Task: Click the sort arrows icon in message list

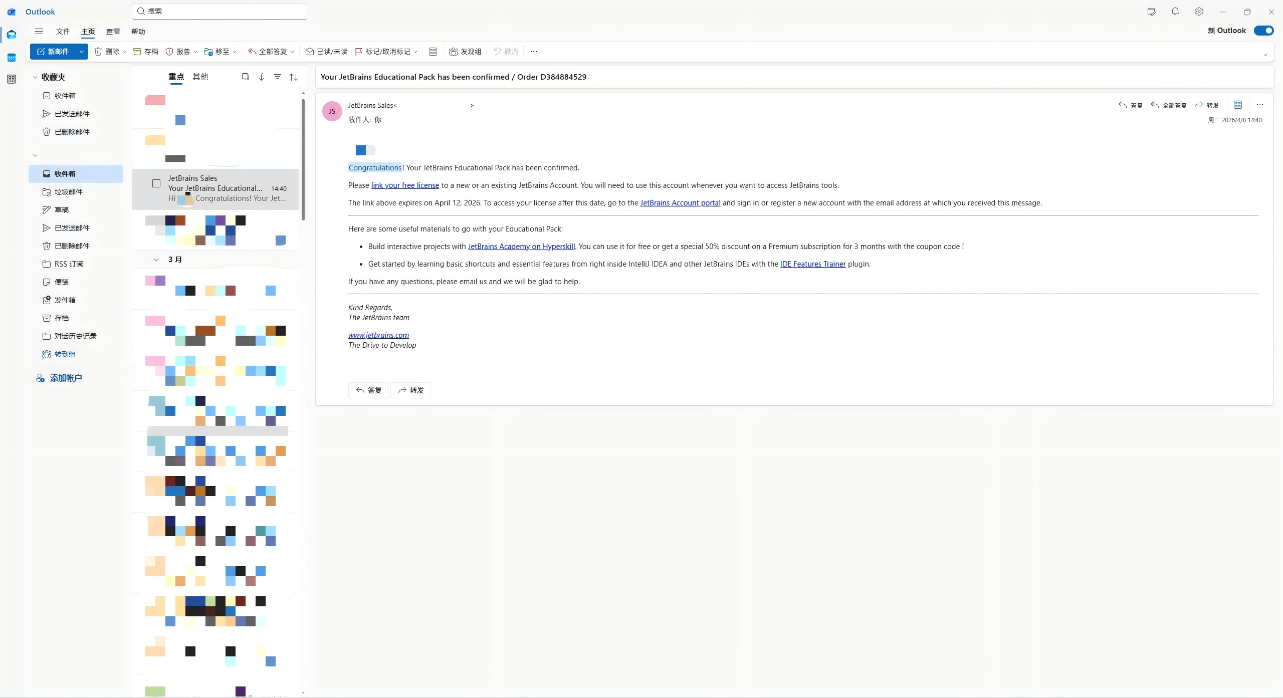Action: tap(294, 77)
